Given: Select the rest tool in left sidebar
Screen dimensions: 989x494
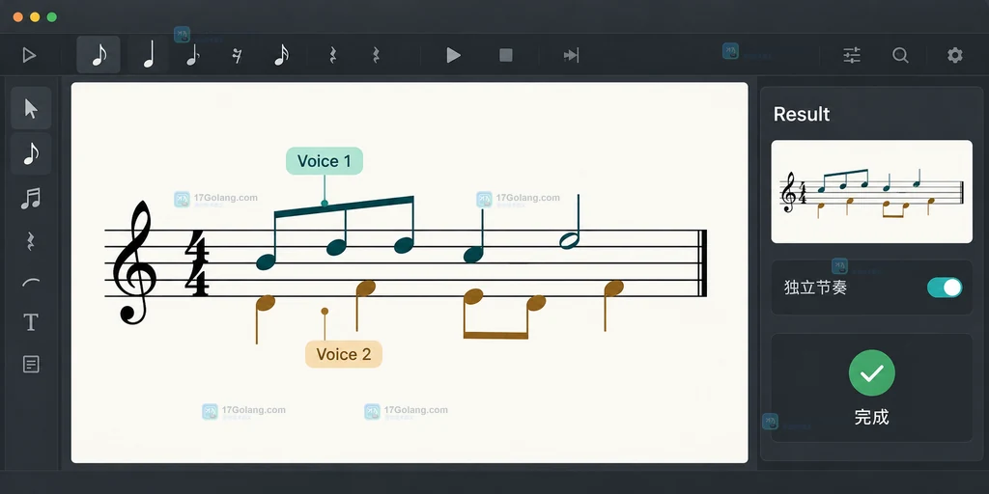Looking at the screenshot, I should 30,240.
